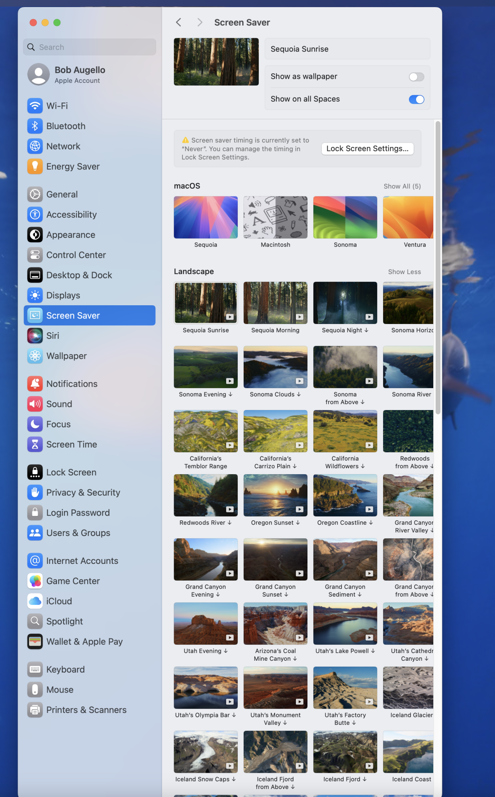The height and width of the screenshot is (797, 495).
Task: Go forward with the right chevron
Action: pyautogui.click(x=200, y=22)
